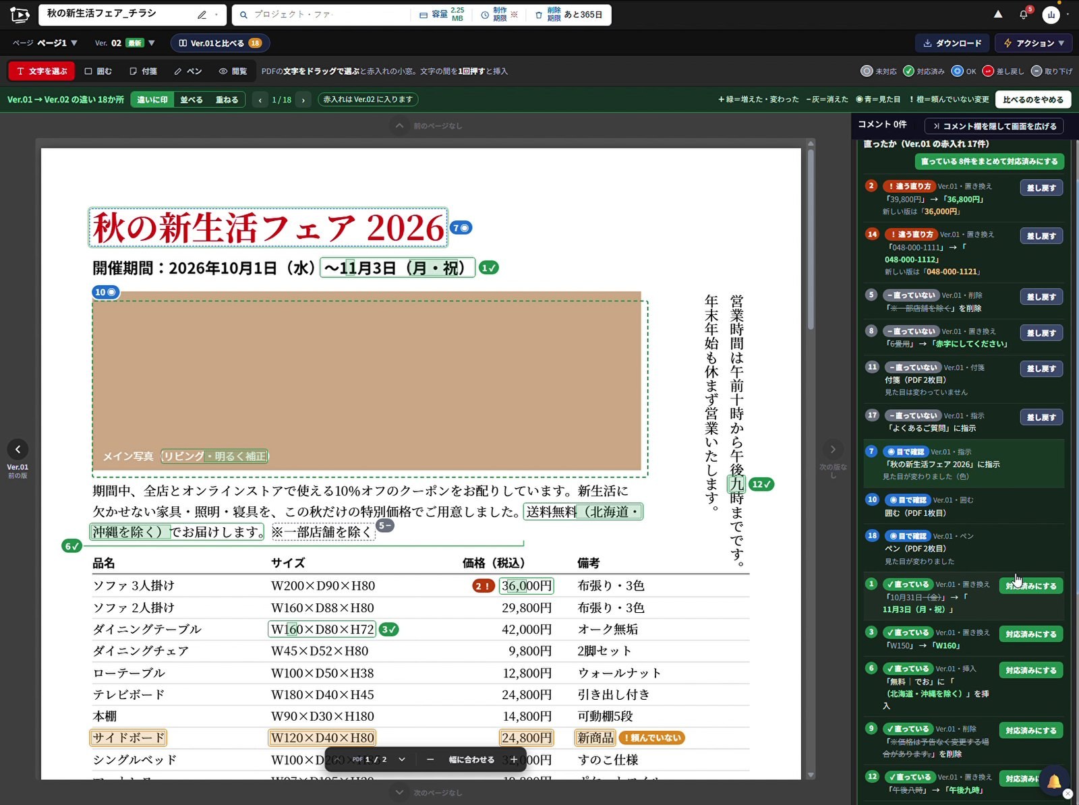
Task: Focus the プロジェクト・ファイル search field
Action: click(324, 14)
